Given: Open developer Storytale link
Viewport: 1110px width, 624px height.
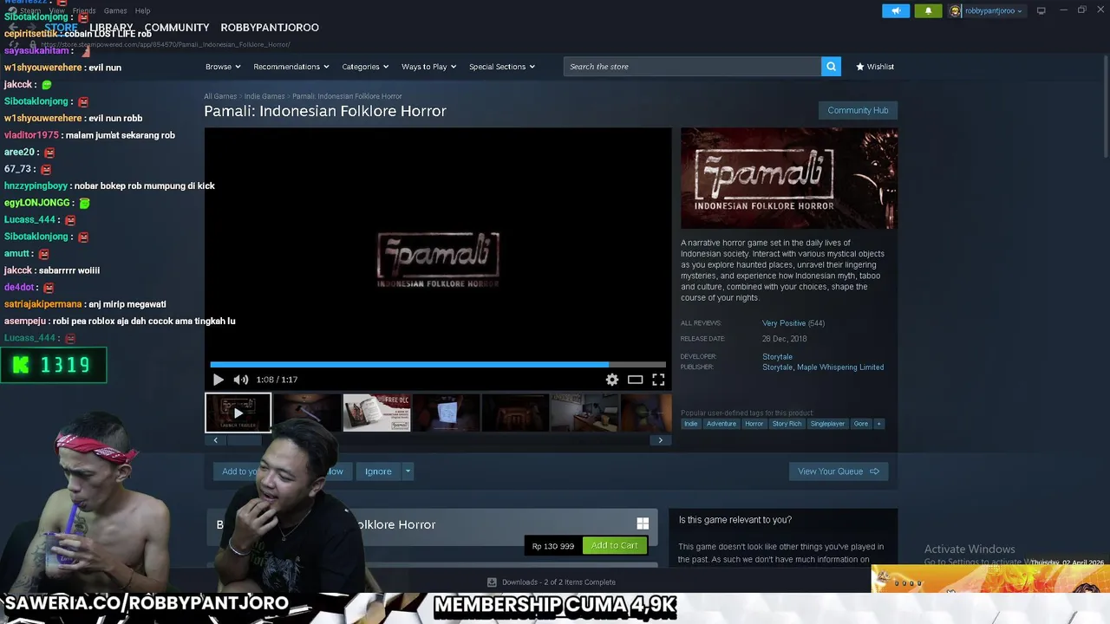Looking at the screenshot, I should point(777,357).
